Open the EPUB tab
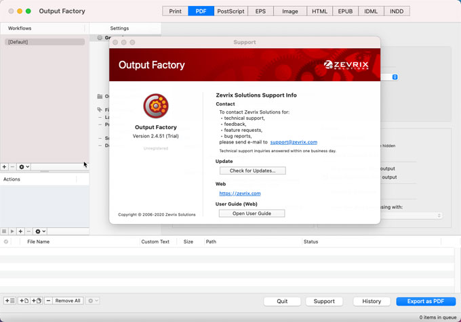This screenshot has width=461, height=322. (x=345, y=11)
